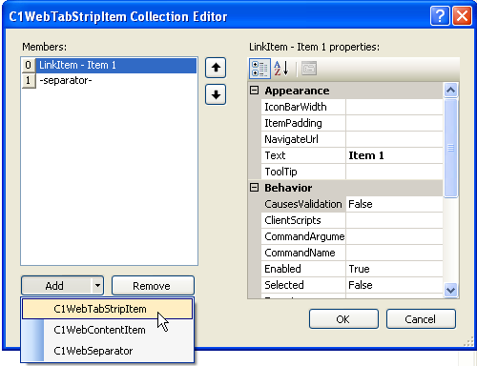This screenshot has height=366, width=477.
Task: Click the CommandName value field
Action: (394, 253)
